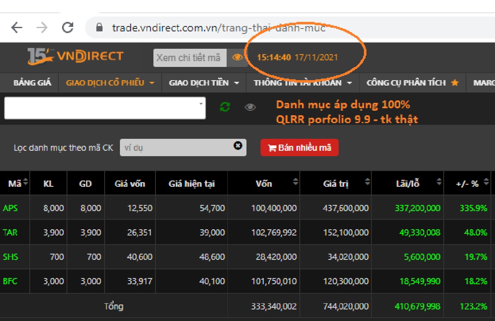Expand the Giao dịch tiền menu
This screenshot has width=495, height=321.
point(204,83)
